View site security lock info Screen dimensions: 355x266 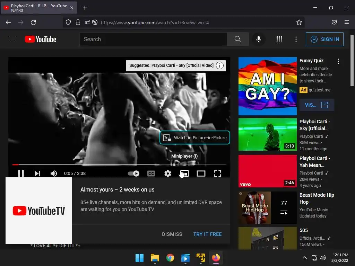(78, 22)
